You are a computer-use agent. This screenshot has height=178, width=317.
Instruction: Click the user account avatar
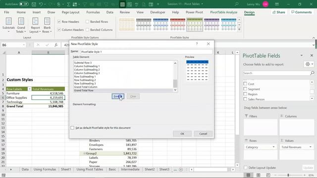tap(265, 4)
